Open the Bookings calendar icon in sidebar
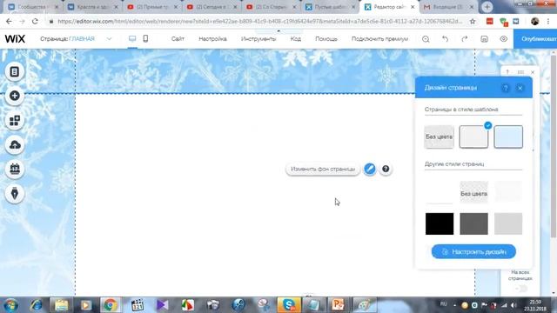This screenshot has height=313, width=557. [15, 169]
